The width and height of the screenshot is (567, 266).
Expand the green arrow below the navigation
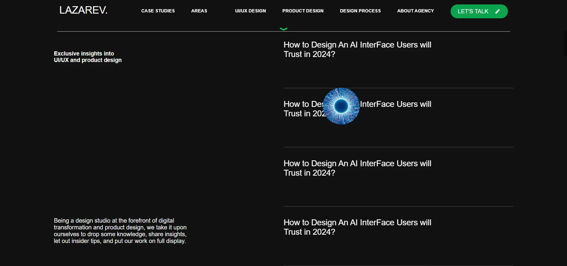[x=284, y=29]
